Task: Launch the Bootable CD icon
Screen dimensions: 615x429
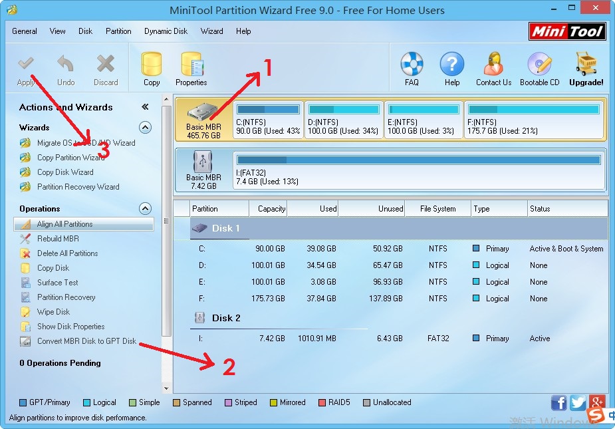Action: click(540, 64)
